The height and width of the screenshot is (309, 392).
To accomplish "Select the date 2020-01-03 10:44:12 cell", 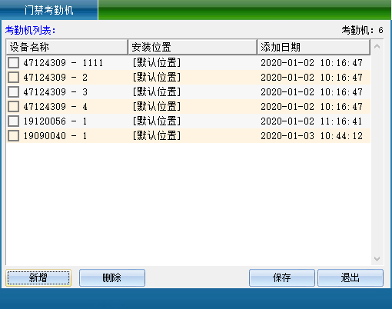I will coord(311,136).
